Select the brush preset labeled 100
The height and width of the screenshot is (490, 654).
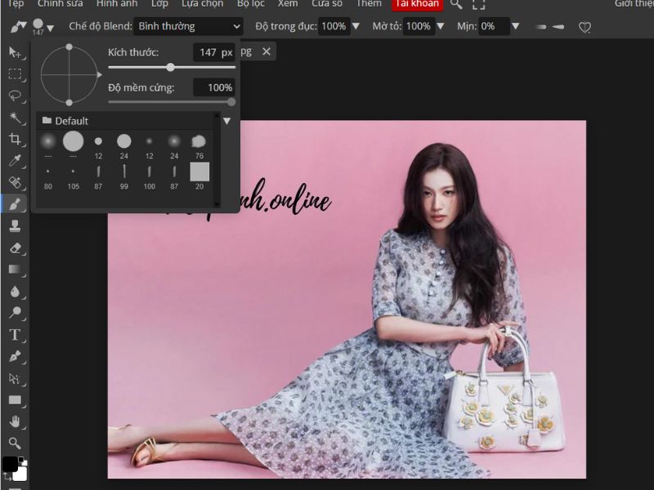[150, 176]
